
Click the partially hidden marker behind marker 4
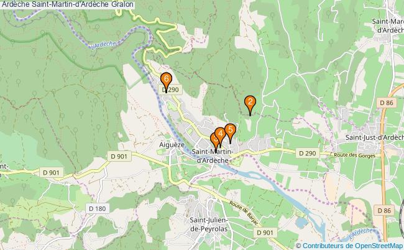tap(213, 141)
